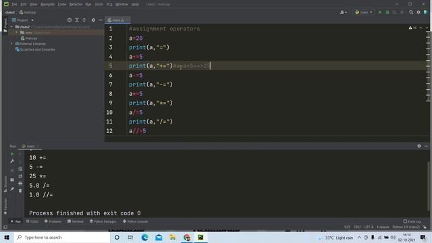
Task: Switch to the main.py editor tab
Action: [x=117, y=20]
